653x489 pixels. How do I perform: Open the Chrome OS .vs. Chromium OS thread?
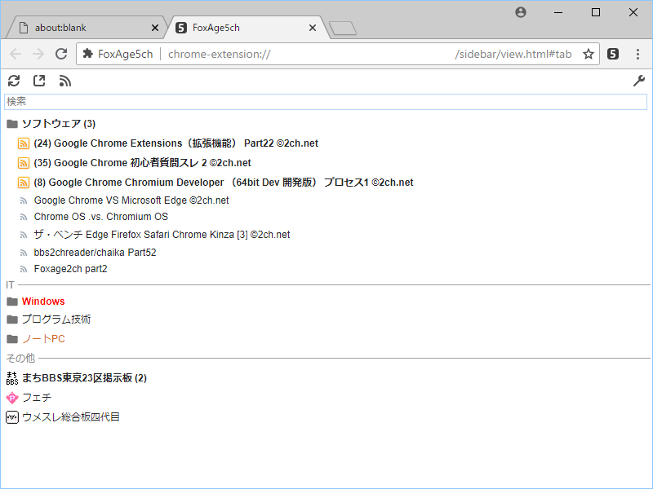click(100, 217)
